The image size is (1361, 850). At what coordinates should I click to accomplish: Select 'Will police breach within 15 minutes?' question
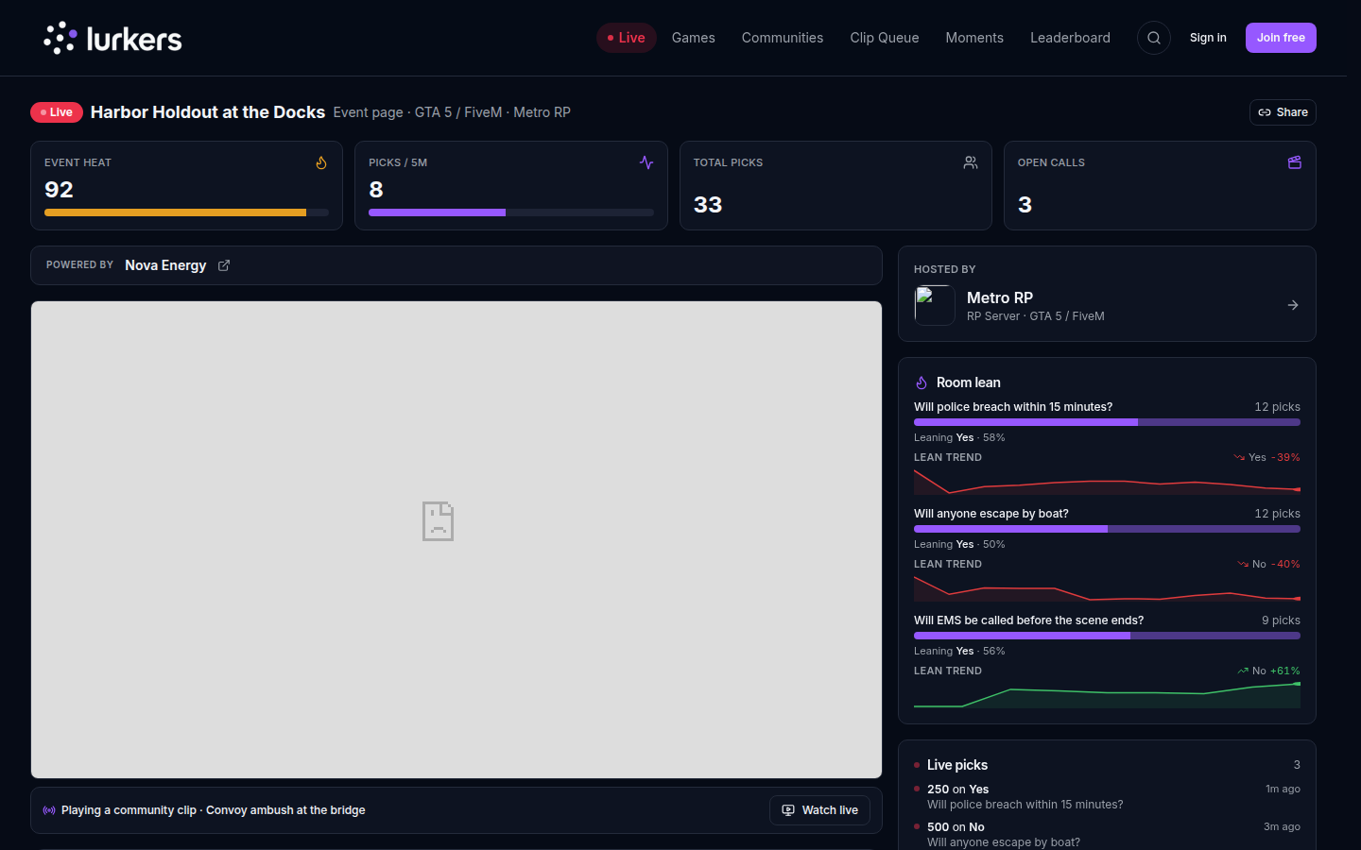[1013, 407]
